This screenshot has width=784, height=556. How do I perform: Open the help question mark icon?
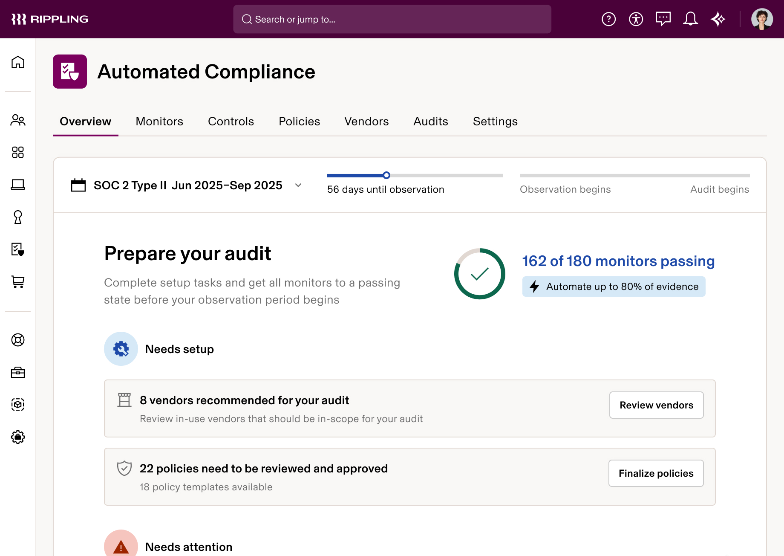point(608,19)
